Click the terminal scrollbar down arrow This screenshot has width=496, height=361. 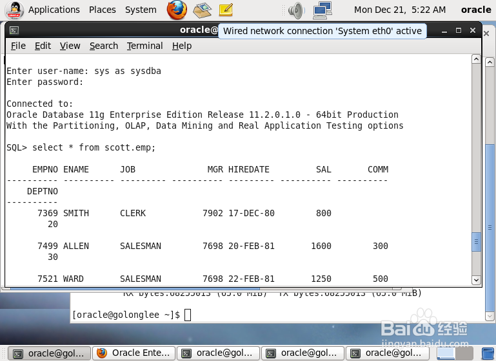click(x=476, y=279)
